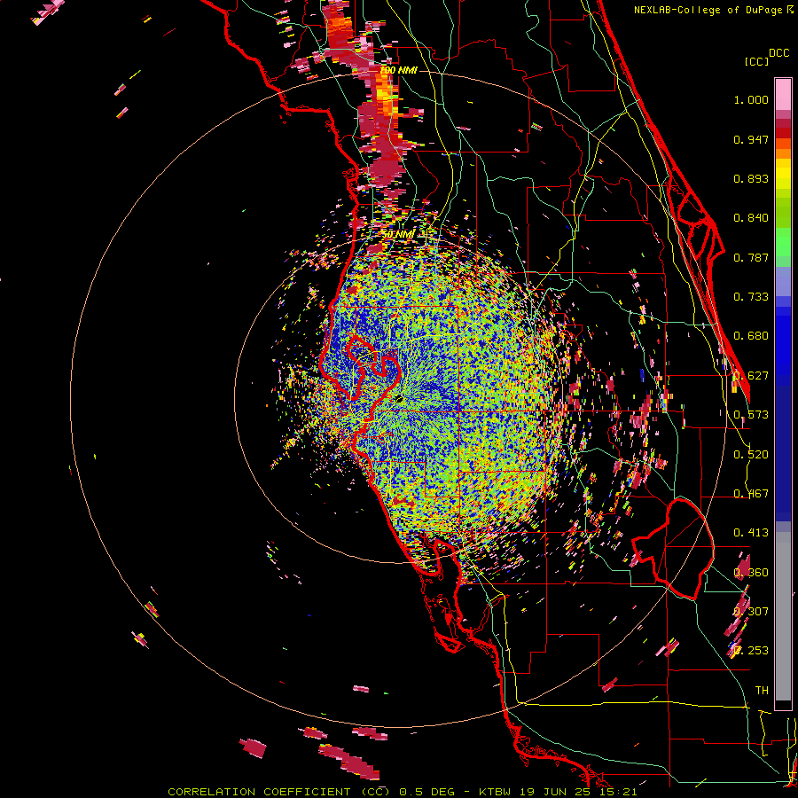The image size is (798, 798).
Task: Pick the gray segment of the color bar
Action: 783,616
